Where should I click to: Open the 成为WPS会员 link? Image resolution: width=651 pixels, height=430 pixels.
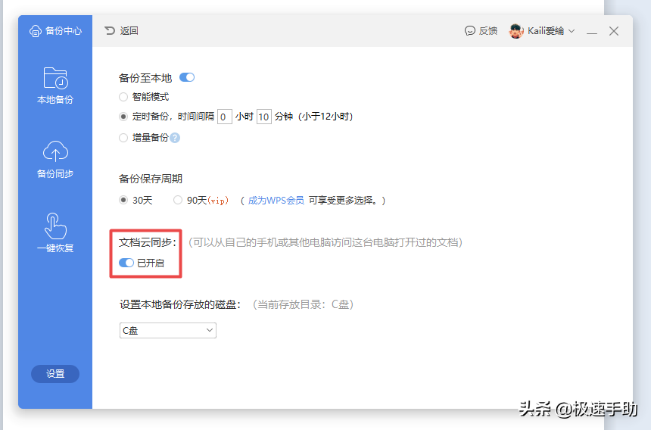pos(276,201)
